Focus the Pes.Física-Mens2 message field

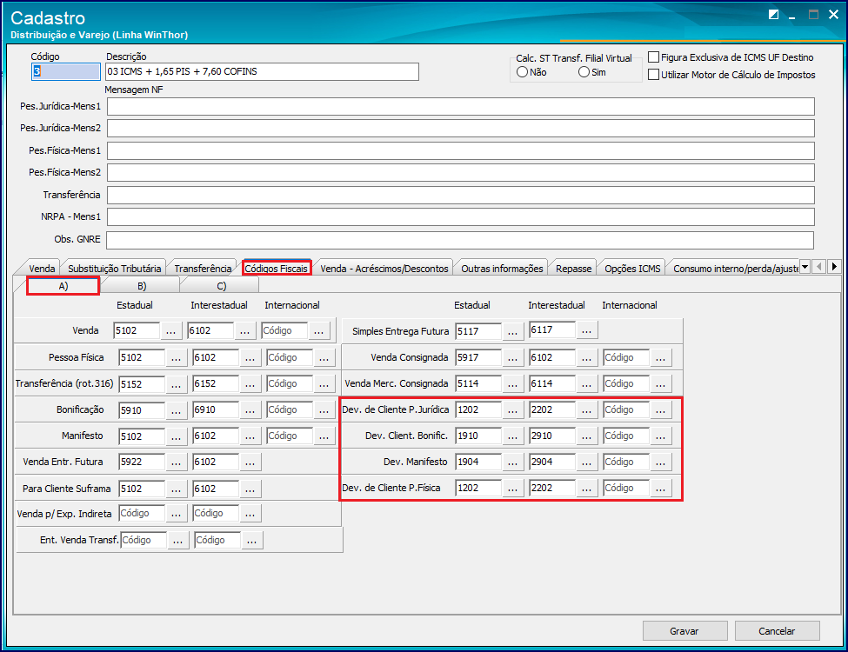(x=461, y=172)
